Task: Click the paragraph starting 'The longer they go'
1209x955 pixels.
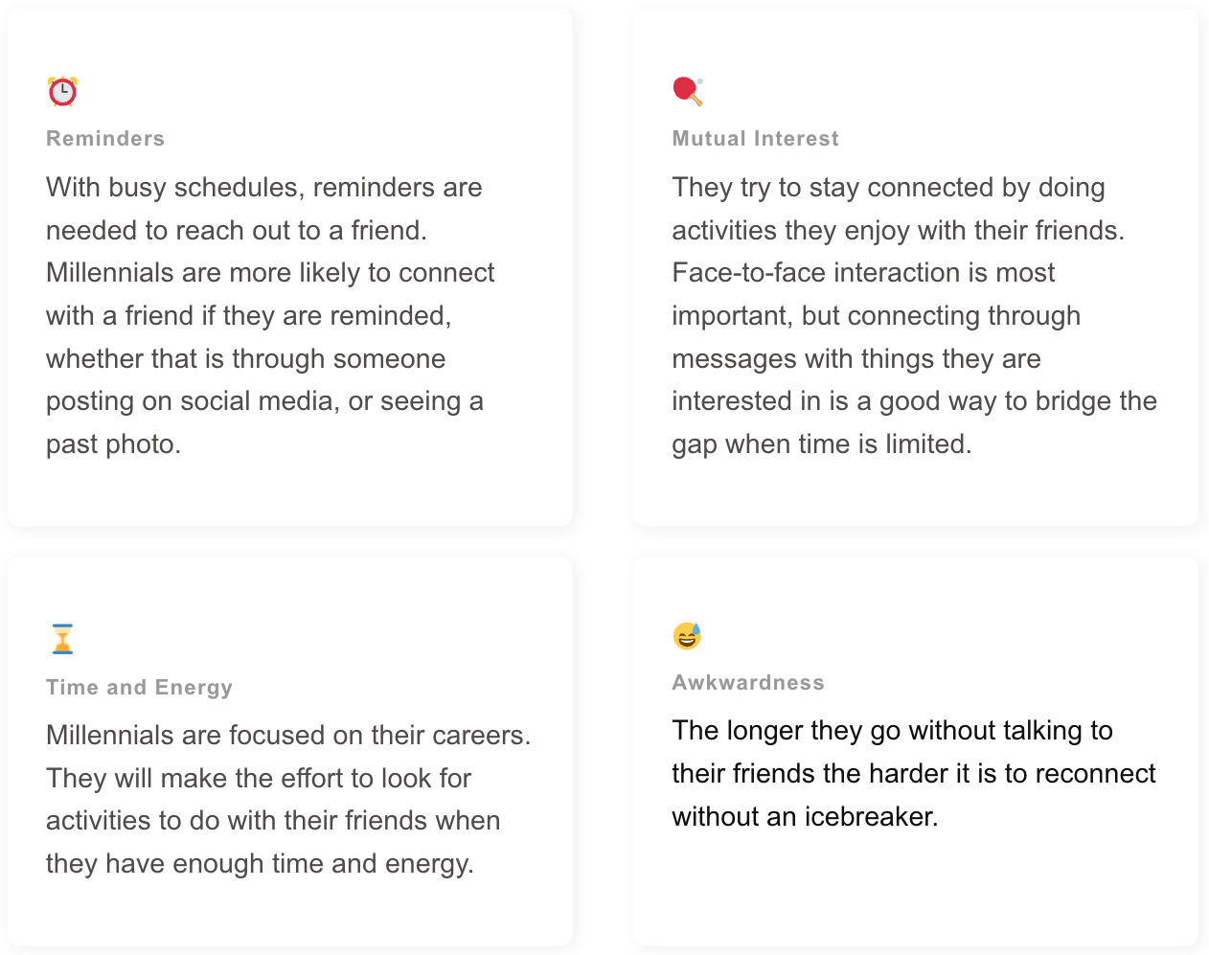Action: [914, 773]
